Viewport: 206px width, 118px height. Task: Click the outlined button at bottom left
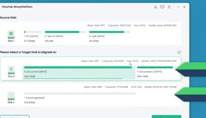[x=15, y=117]
